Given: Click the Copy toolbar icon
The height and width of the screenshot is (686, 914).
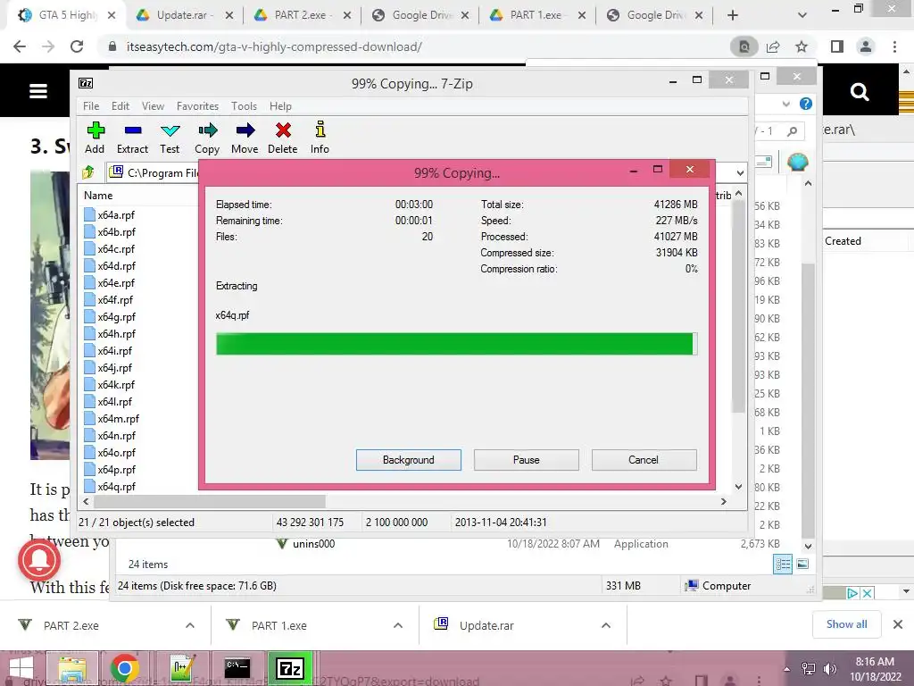Looking at the screenshot, I should click(x=207, y=130).
